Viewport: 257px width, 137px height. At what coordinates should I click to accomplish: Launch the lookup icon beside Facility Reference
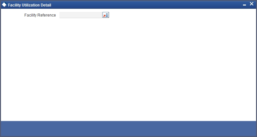pos(106,15)
